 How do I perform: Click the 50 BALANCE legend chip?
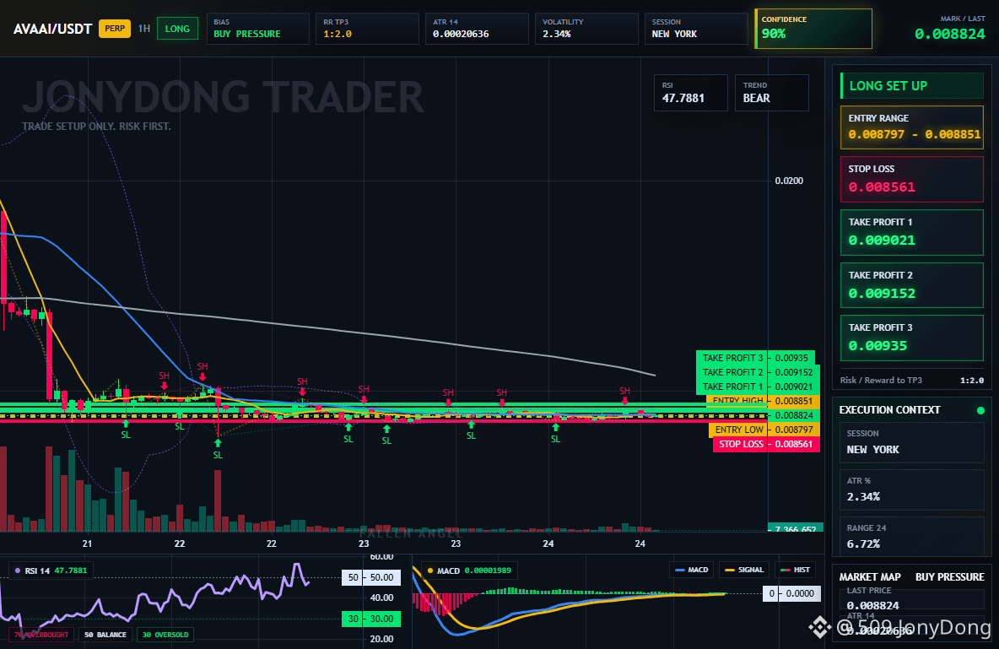(105, 635)
